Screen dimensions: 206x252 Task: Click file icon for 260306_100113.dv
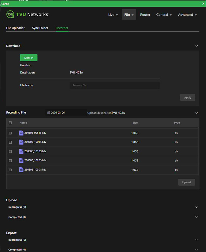21,142
